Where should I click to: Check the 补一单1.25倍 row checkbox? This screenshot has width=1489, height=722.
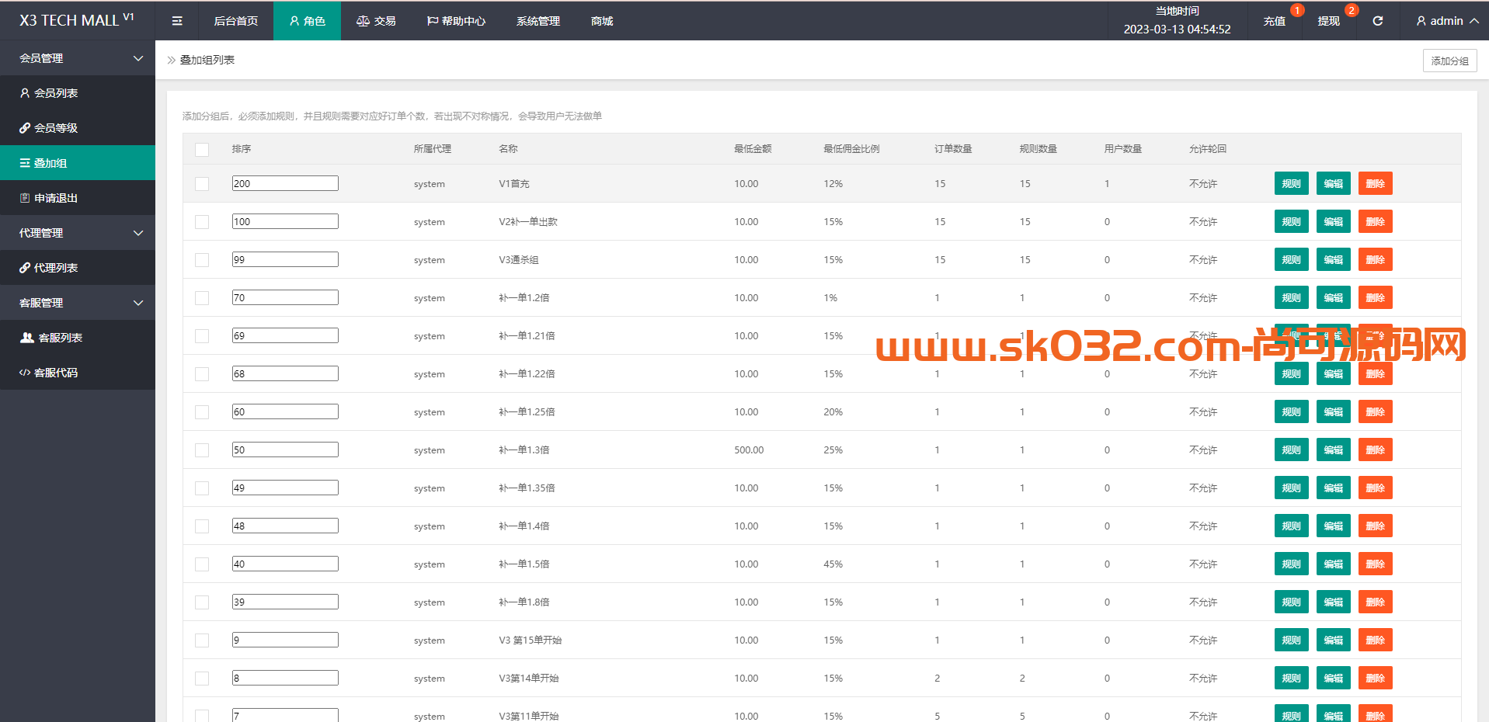(x=202, y=412)
